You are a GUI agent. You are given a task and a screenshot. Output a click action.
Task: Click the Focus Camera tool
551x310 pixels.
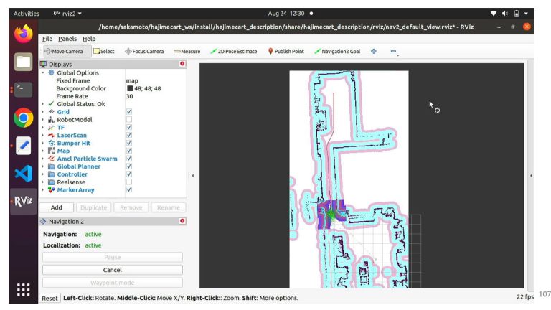pyautogui.click(x=144, y=52)
